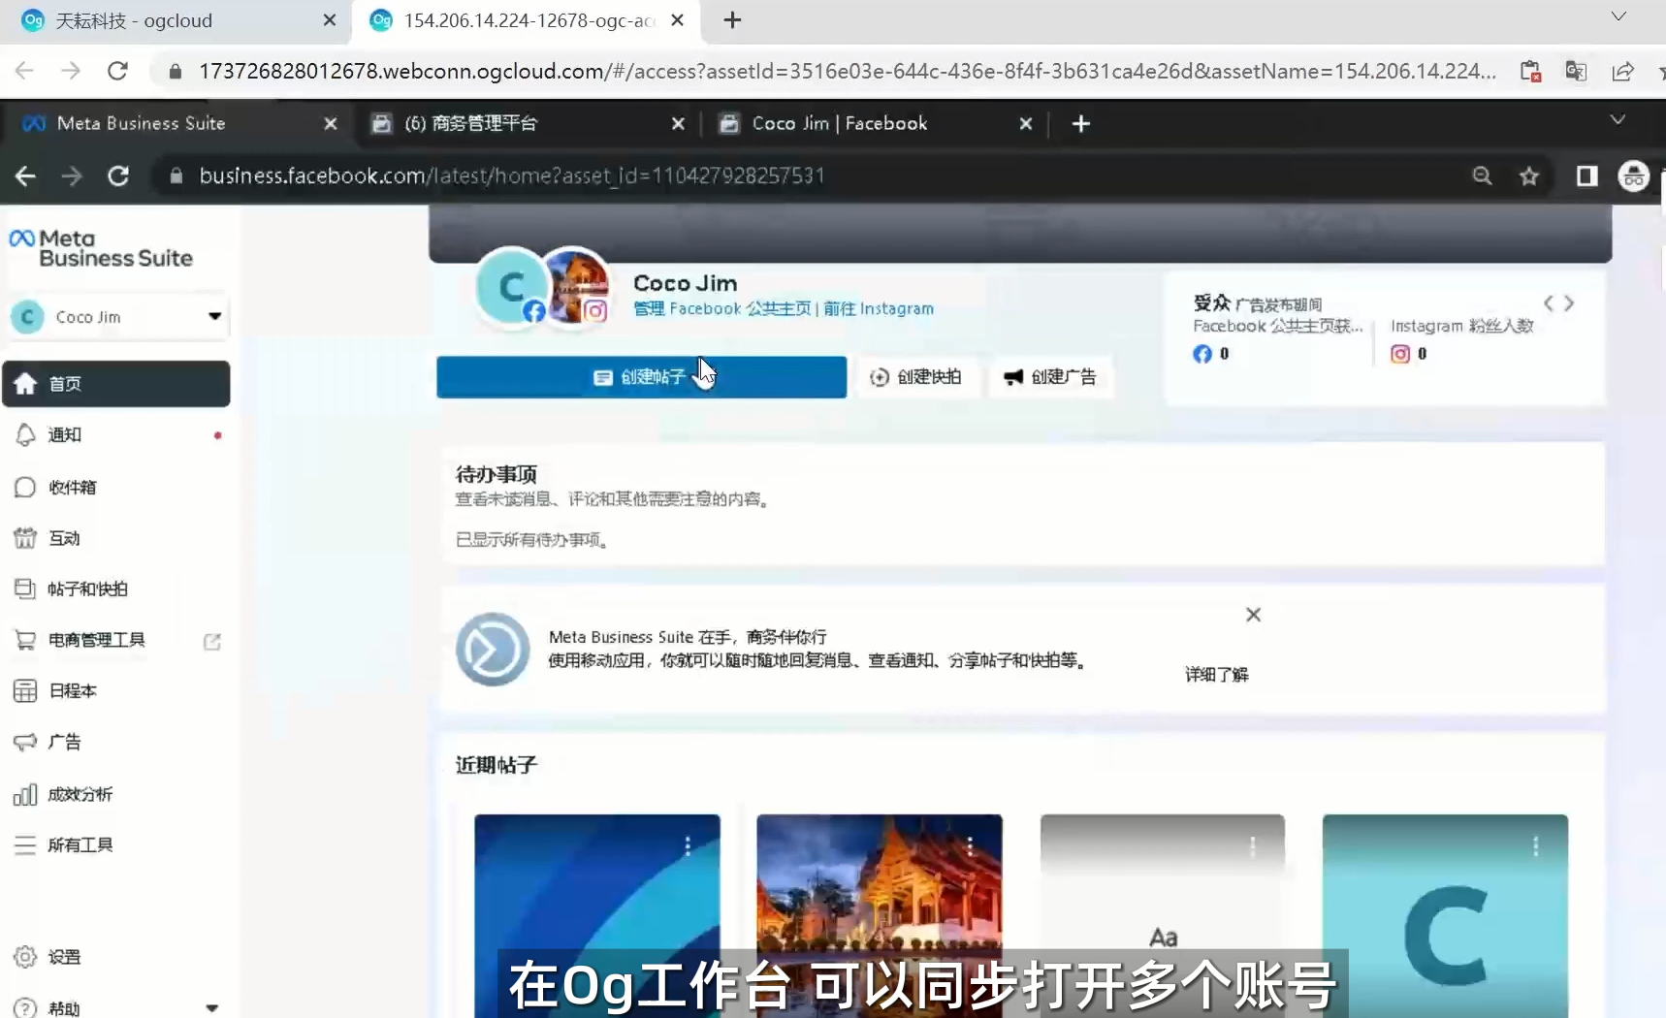Click the Meta Business Suite logo
This screenshot has width=1666, height=1018.
click(101, 248)
